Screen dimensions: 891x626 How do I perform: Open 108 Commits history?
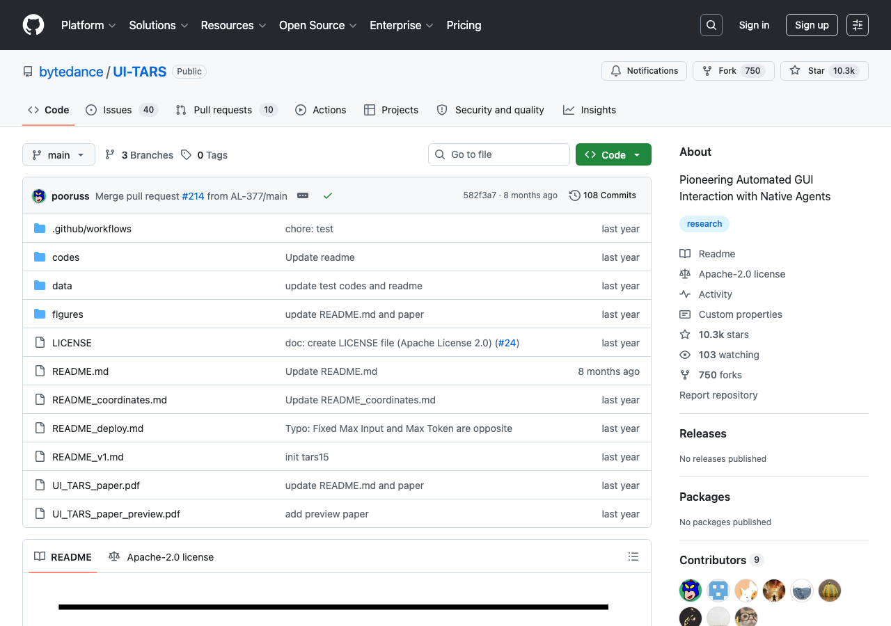click(603, 195)
